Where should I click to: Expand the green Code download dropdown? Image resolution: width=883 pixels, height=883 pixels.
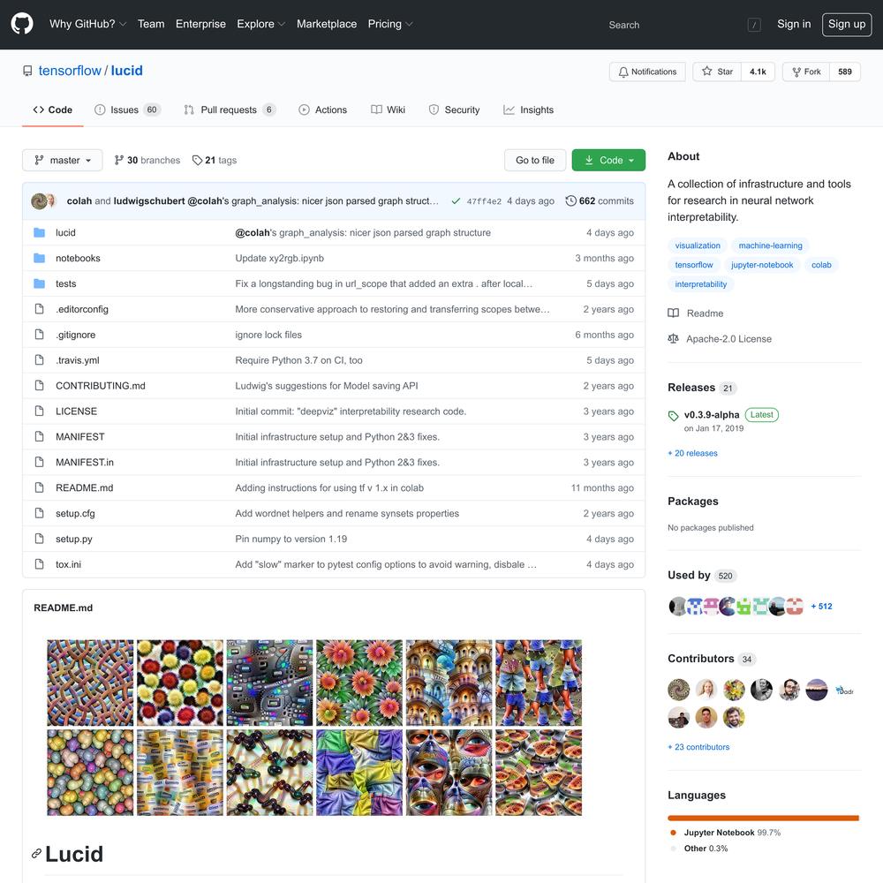(x=608, y=160)
